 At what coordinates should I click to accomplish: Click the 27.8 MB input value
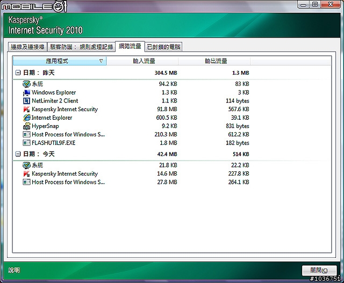tap(167, 182)
